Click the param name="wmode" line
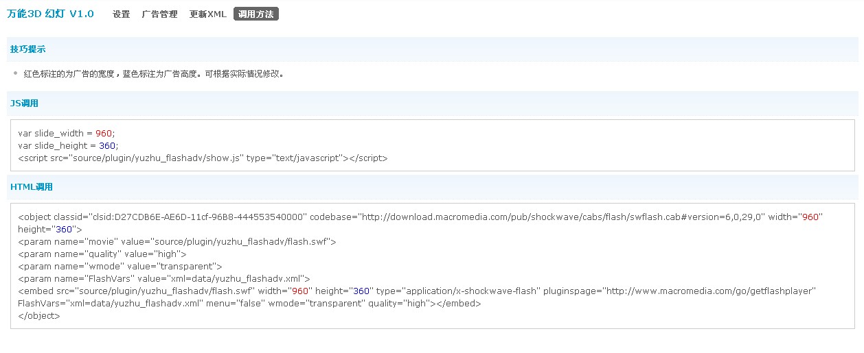 pyautogui.click(x=120, y=266)
